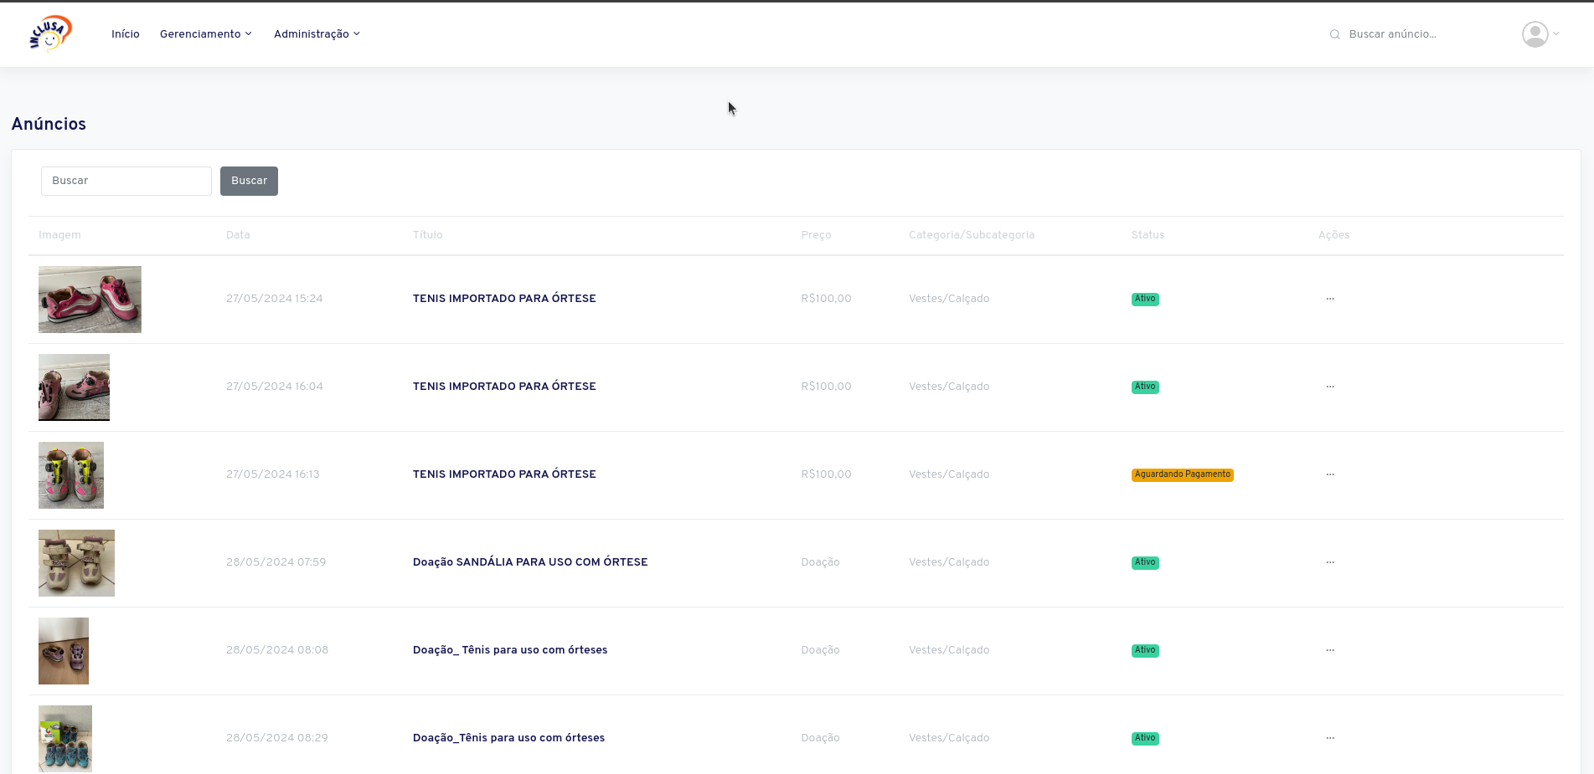
Task: Open actions for SANDÁLIA donation listing
Action: click(x=1330, y=562)
